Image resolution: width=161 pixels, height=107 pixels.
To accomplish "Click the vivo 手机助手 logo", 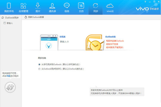I will [148, 9].
